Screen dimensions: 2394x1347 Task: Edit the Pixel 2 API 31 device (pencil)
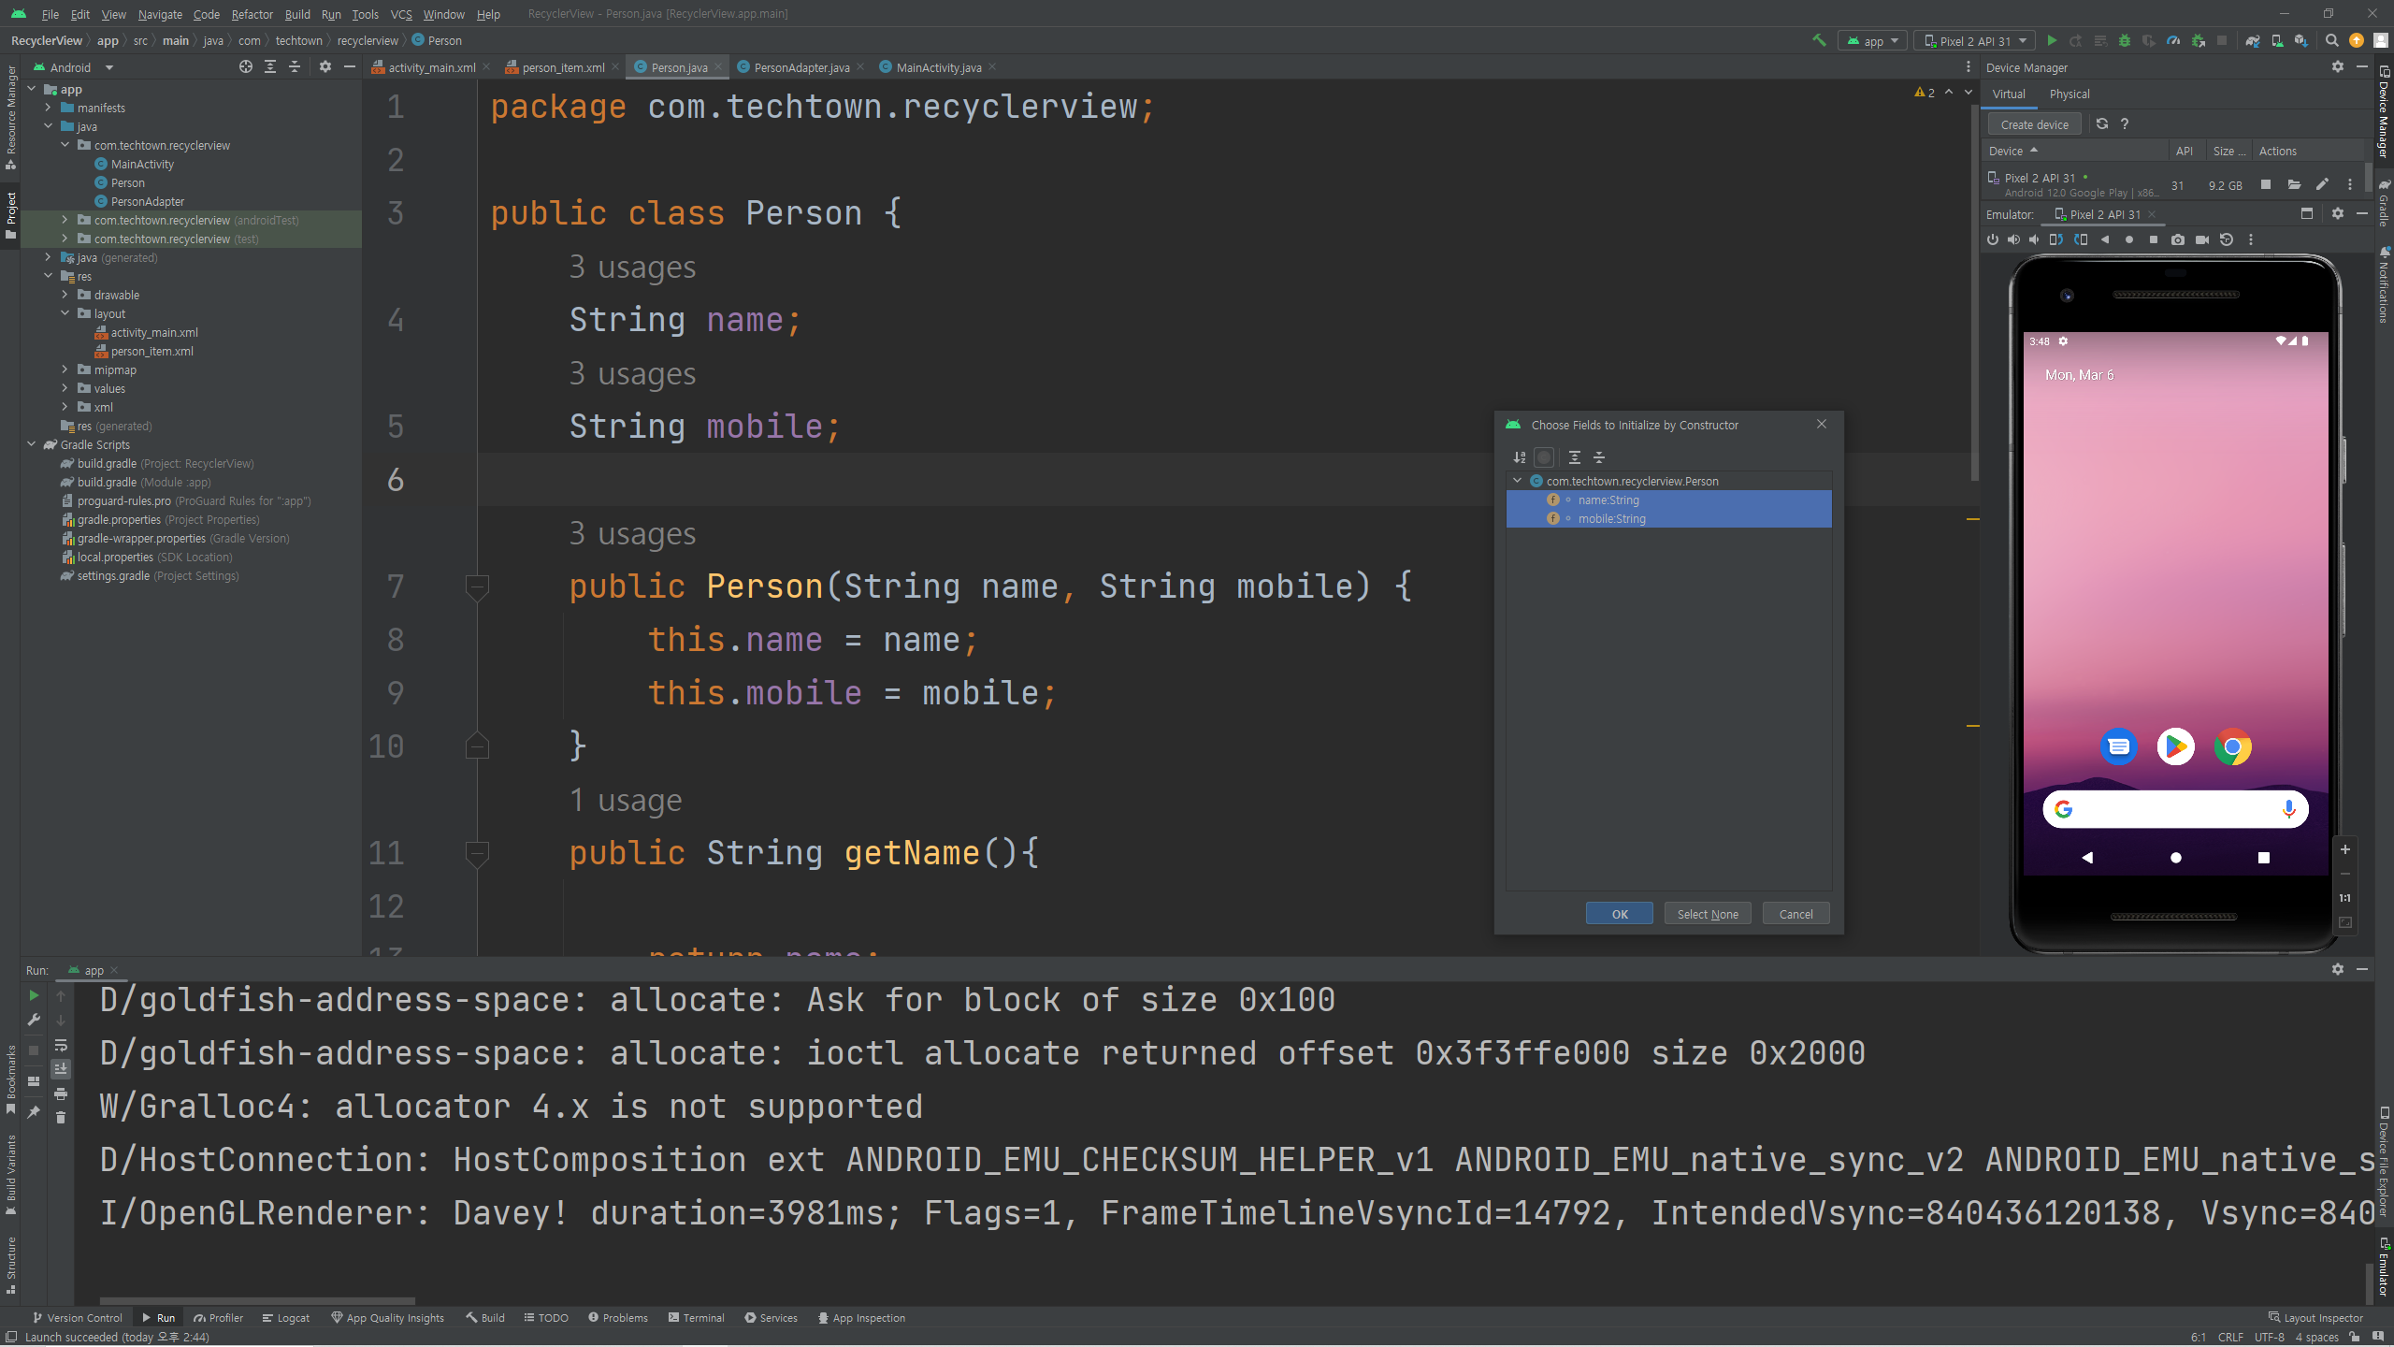coord(2321,184)
